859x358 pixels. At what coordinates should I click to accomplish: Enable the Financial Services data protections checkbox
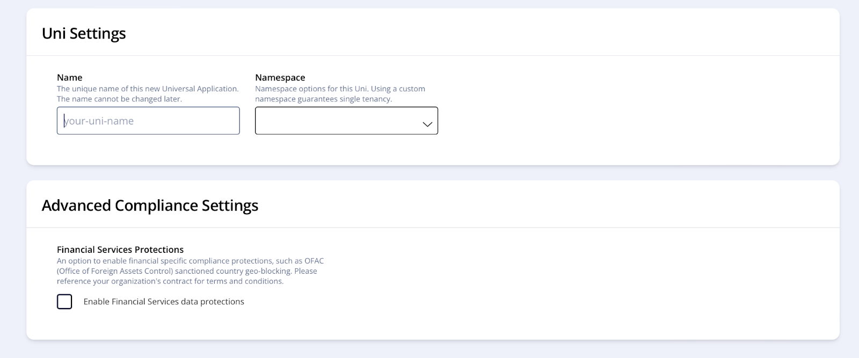(x=64, y=302)
